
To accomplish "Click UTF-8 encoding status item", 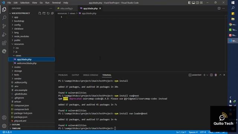I will tap(203, 132).
